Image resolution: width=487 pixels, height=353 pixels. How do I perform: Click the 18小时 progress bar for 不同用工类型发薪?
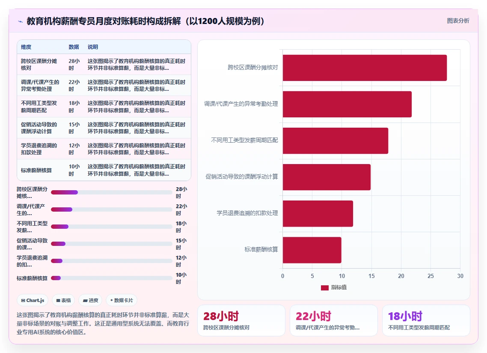[x=112, y=227]
